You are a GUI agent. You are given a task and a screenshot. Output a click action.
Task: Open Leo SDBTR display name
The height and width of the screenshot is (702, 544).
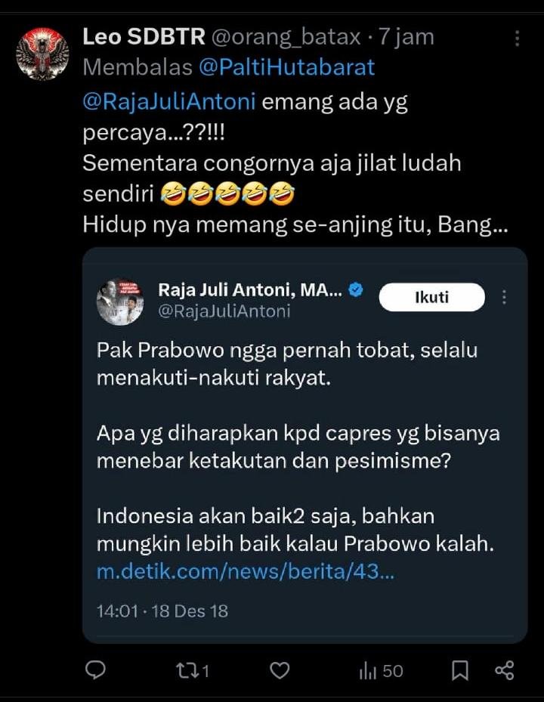point(144,37)
